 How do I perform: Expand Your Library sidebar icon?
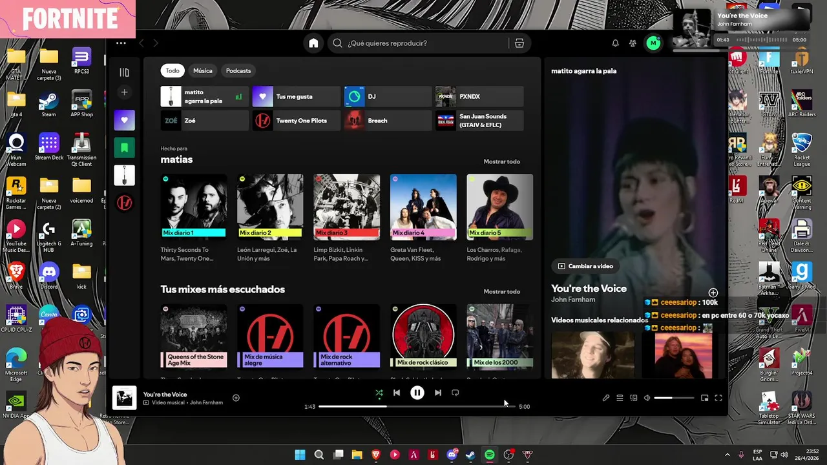125,72
